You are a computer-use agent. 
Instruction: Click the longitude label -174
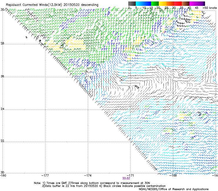click(x=88, y=175)
